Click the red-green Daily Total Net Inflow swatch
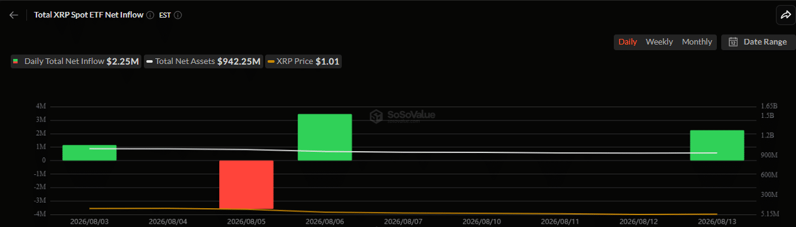The height and width of the screenshot is (227, 796). click(x=16, y=61)
